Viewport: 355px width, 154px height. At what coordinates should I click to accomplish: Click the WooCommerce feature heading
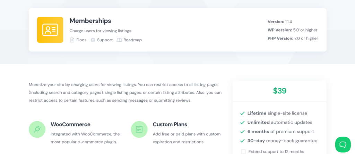click(x=70, y=124)
